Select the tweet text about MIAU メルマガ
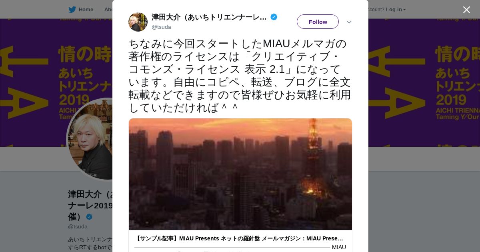 click(240, 76)
